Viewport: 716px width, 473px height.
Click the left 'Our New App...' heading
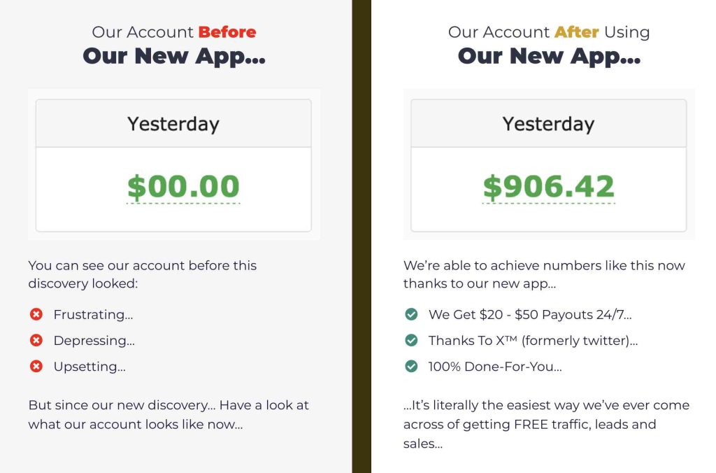point(174,56)
